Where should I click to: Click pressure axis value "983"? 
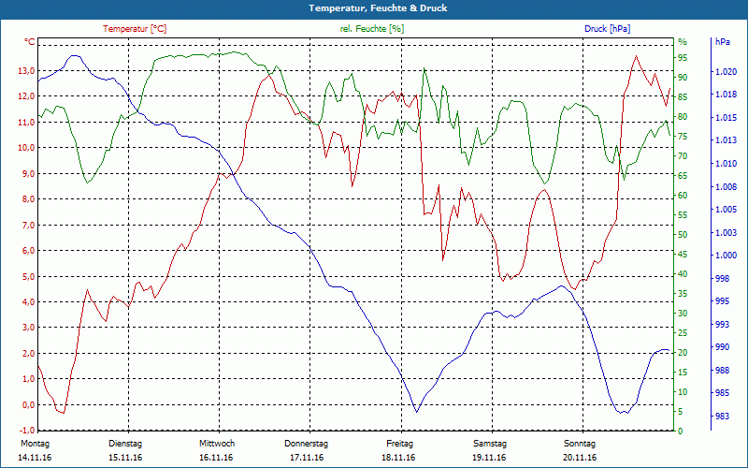723,417
